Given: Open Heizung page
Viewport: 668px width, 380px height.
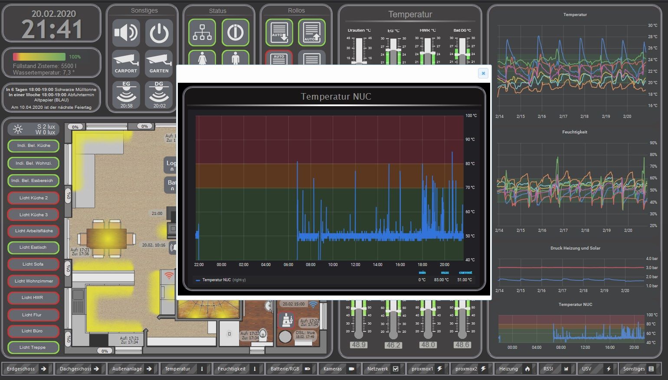Looking at the screenshot, I should click(x=515, y=369).
